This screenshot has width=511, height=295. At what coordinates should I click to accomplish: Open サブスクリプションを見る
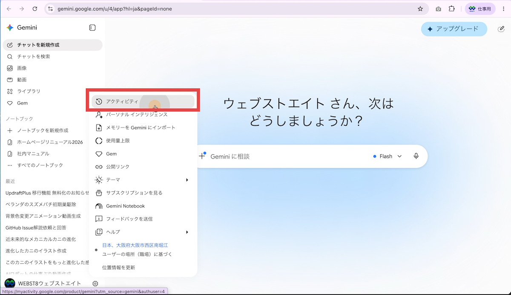(143, 193)
